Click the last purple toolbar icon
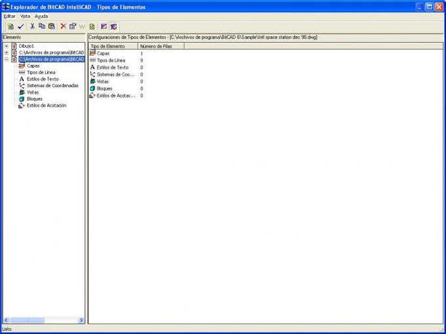 pos(113,27)
